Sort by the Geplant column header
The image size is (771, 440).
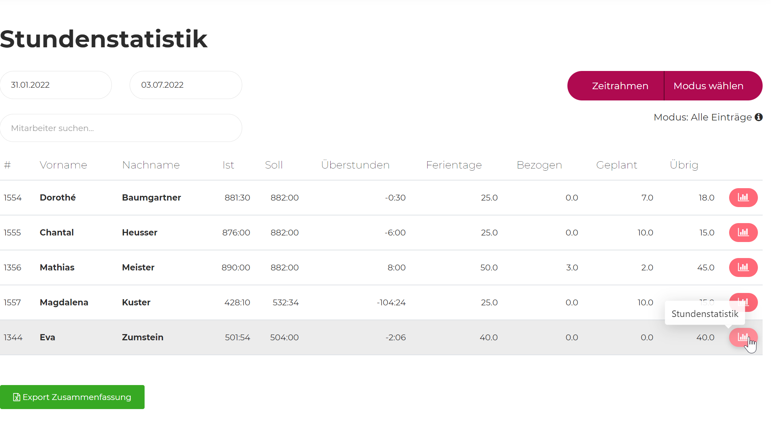(x=617, y=165)
